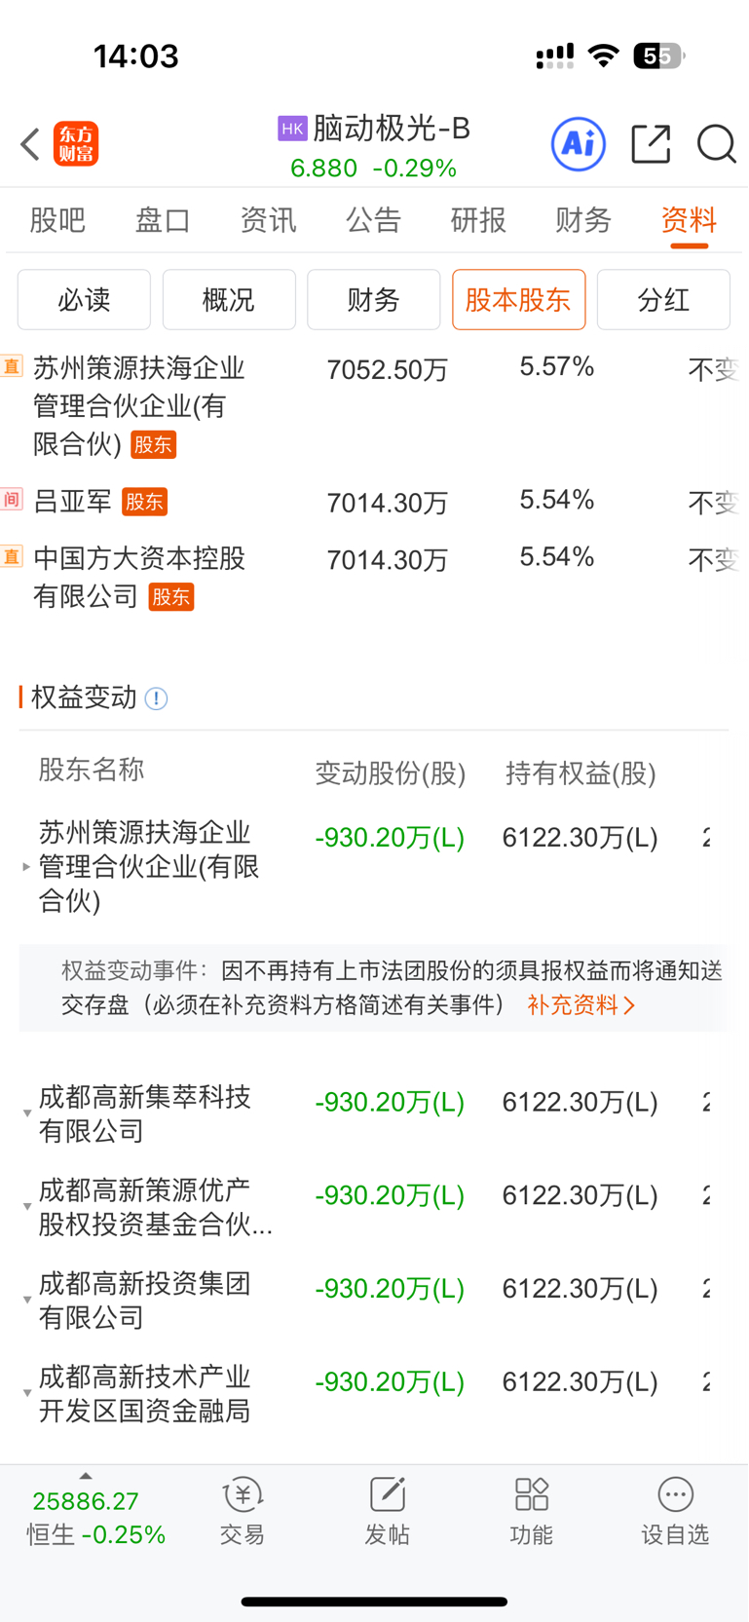Switch to the 财务 top tab
The image size is (749, 1622).
[x=583, y=220]
